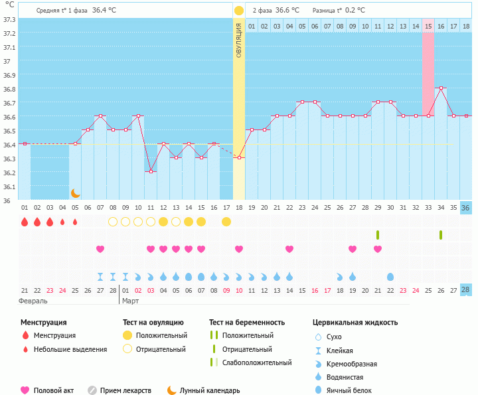Select the menstruation drop on cycle day 01
The image size is (478, 395).
25,222
